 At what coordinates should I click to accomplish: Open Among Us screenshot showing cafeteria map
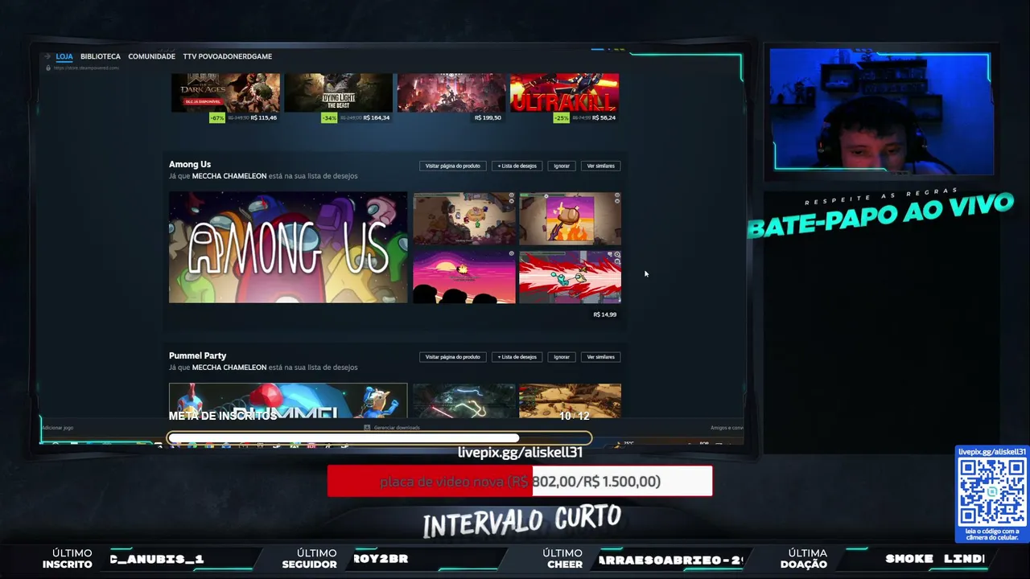coord(464,218)
